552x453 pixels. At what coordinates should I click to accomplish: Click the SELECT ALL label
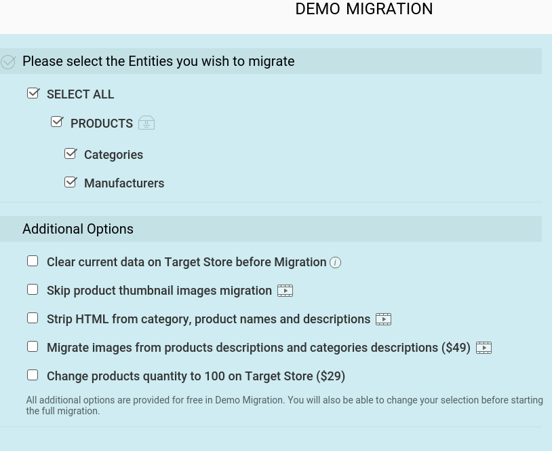(80, 94)
